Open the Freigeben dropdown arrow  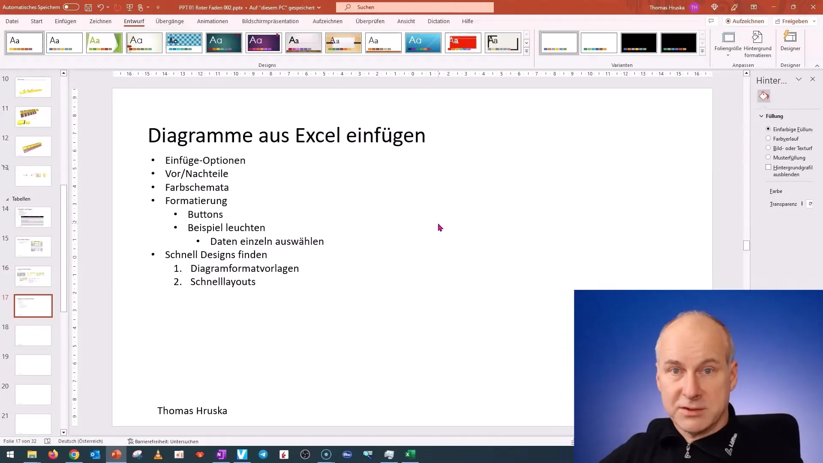coord(814,21)
